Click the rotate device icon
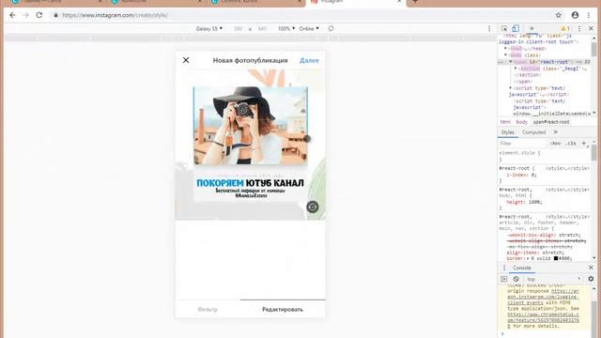The width and height of the screenshot is (601, 338). (x=331, y=29)
